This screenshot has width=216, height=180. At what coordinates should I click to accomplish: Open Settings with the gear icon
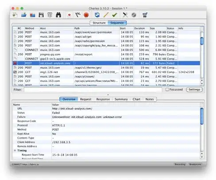(134, 15)
